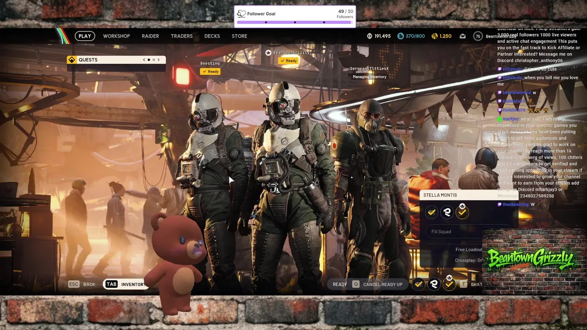The image size is (587, 330).
Task: Click the QUESTS panel header
Action: coord(116,60)
